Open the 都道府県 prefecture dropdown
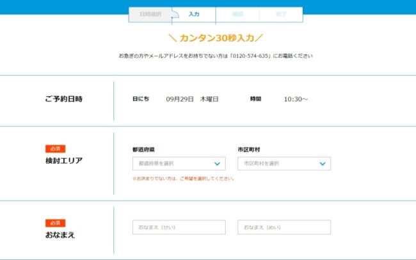 [179, 163]
